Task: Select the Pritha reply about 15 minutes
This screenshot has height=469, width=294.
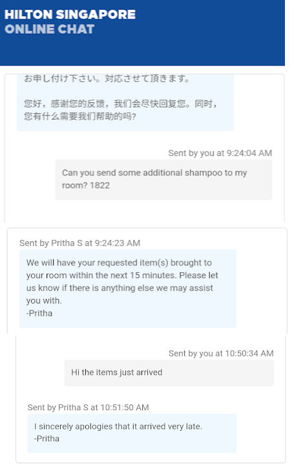Action: 128,289
